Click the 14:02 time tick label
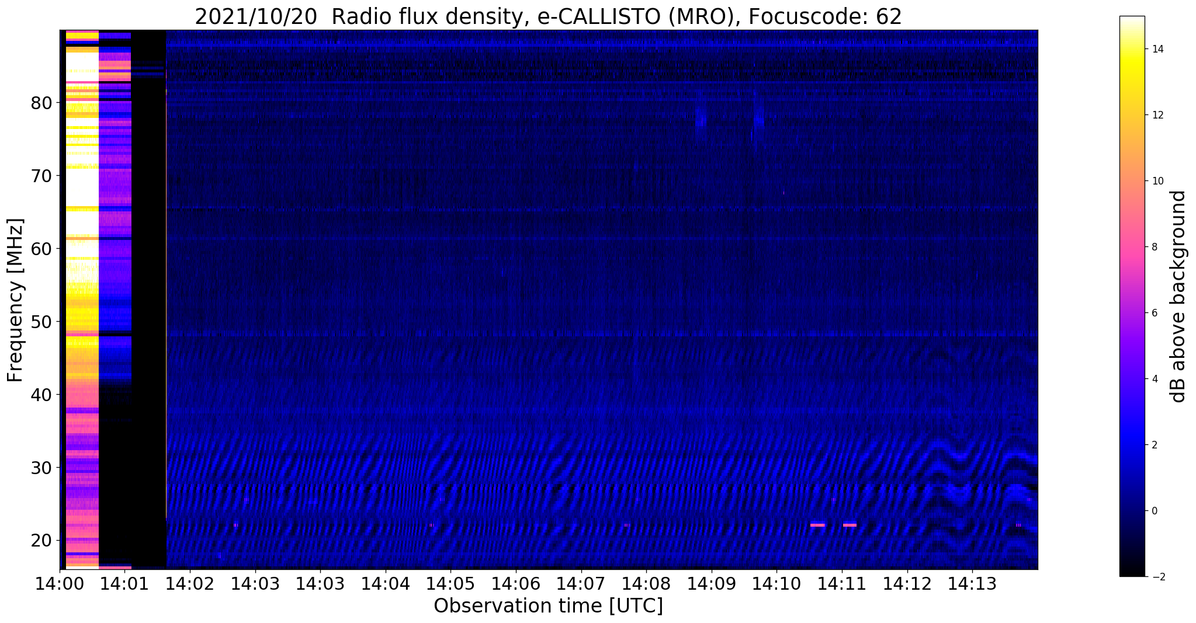The width and height of the screenshot is (1196, 623). pos(190,583)
